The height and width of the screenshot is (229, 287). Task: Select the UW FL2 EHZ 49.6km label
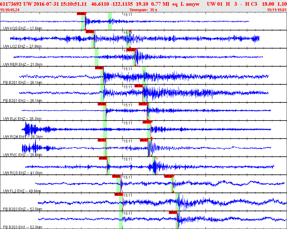(22, 191)
